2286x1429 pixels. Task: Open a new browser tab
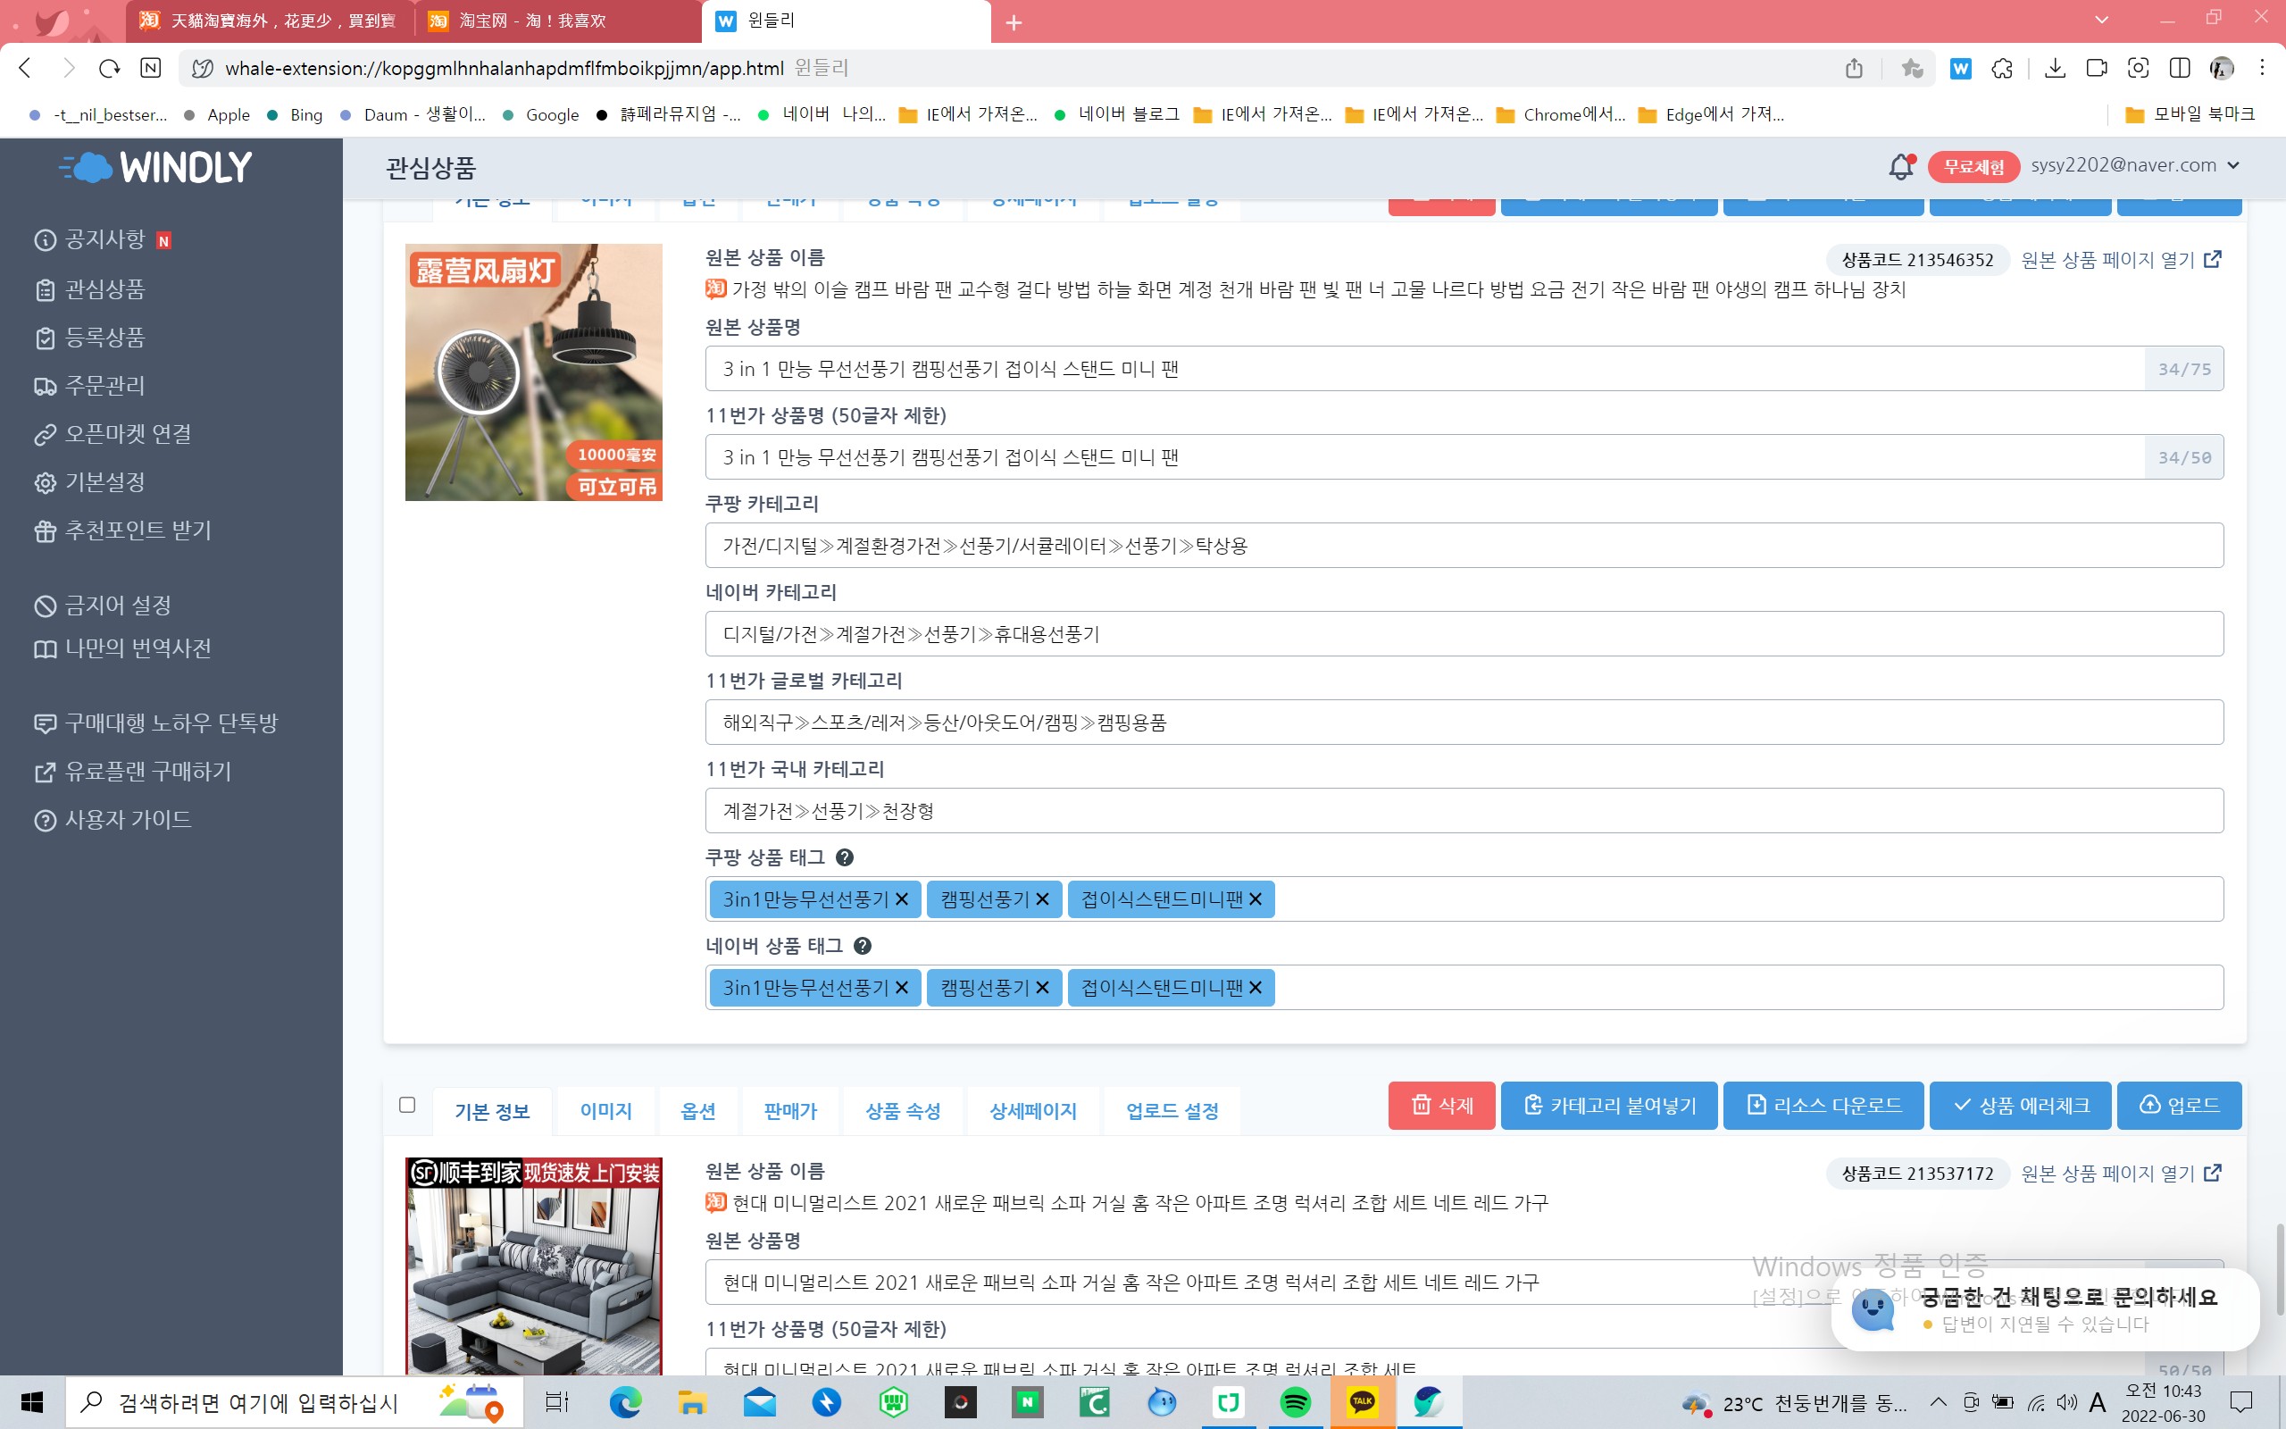pos(1014,21)
